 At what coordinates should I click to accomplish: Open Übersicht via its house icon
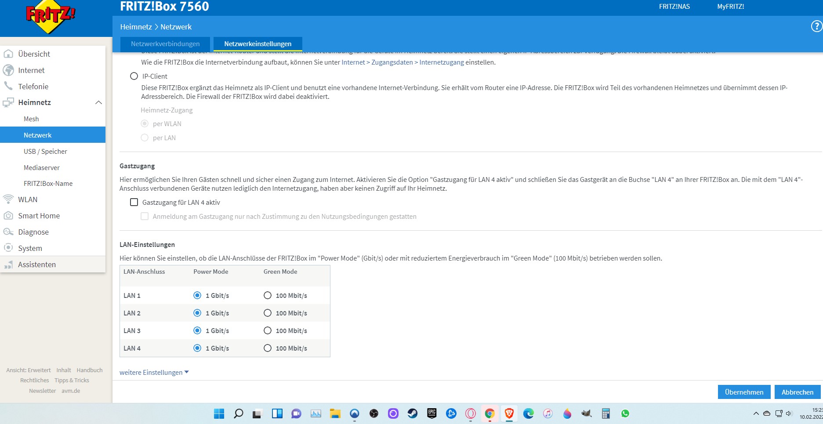click(x=8, y=54)
